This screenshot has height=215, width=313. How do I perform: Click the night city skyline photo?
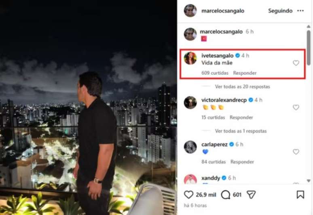point(89,107)
